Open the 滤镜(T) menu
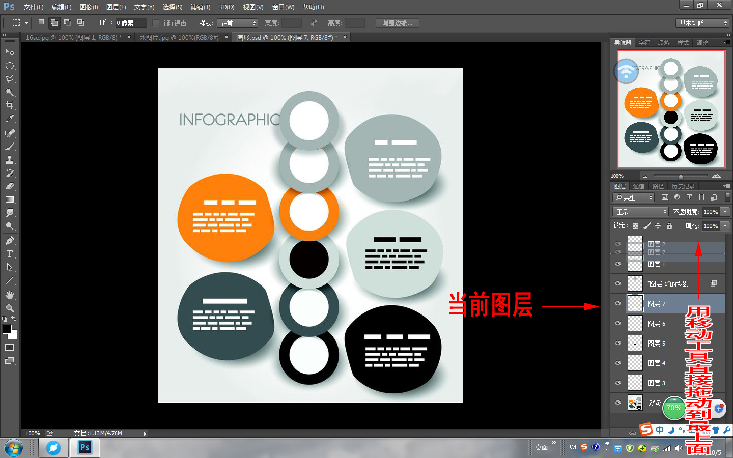Image resolution: width=733 pixels, height=458 pixels. tap(201, 7)
